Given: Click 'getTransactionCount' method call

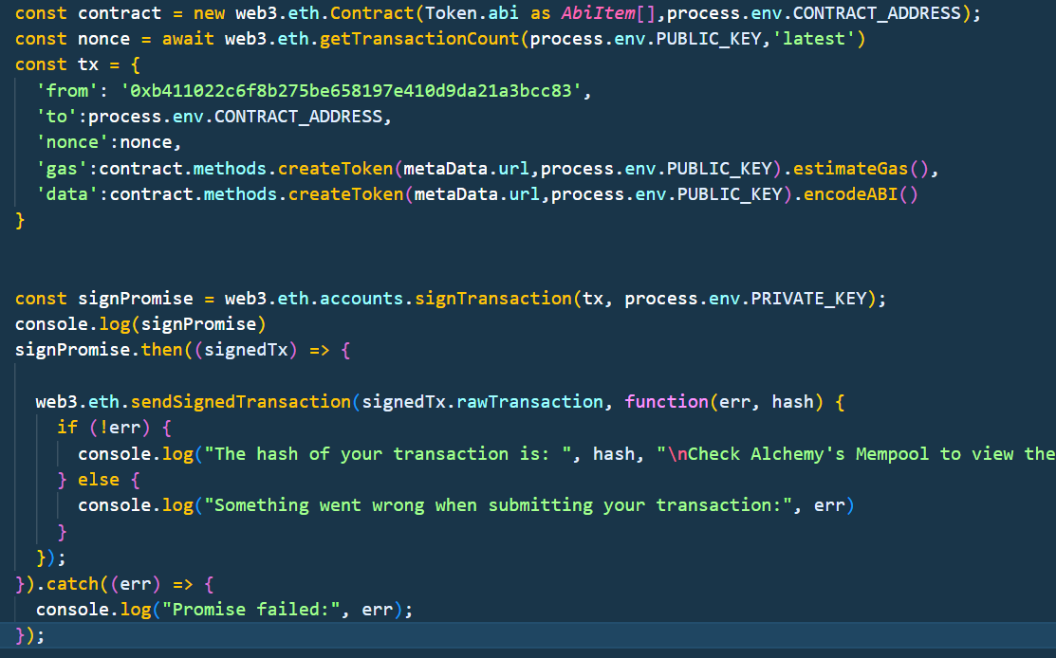Looking at the screenshot, I should click(419, 39).
